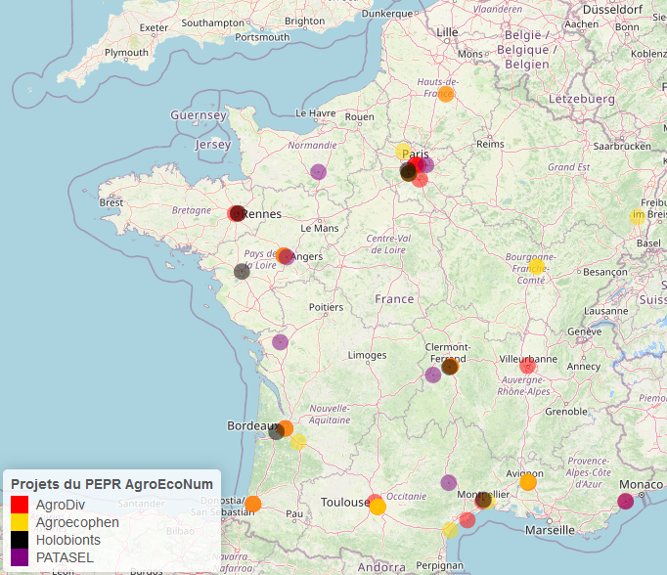Select the yellow marker southeast of Bordeaux
This screenshot has height=575, width=667.
[x=298, y=441]
